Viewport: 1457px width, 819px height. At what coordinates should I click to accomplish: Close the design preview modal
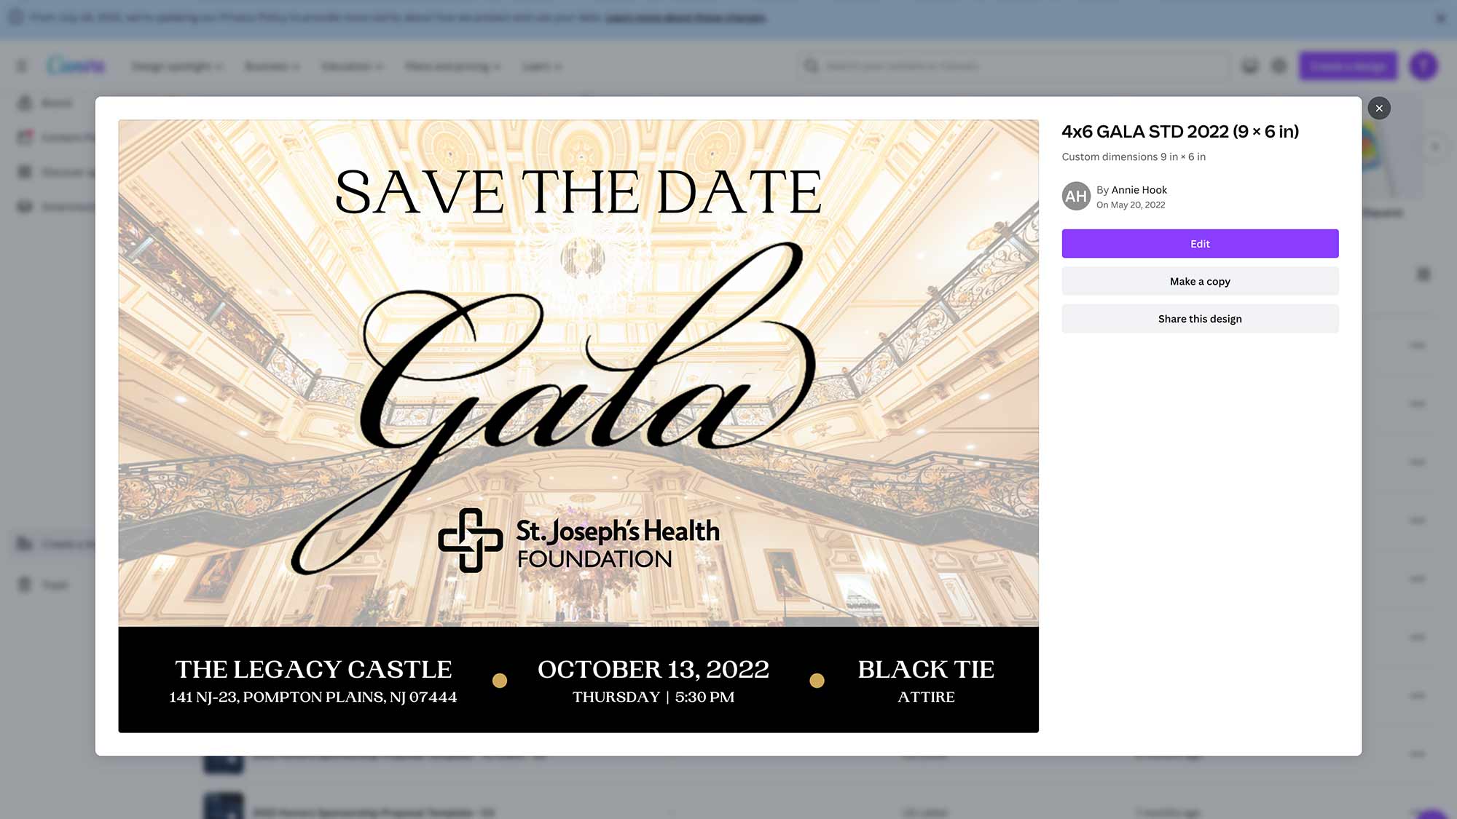(x=1379, y=107)
